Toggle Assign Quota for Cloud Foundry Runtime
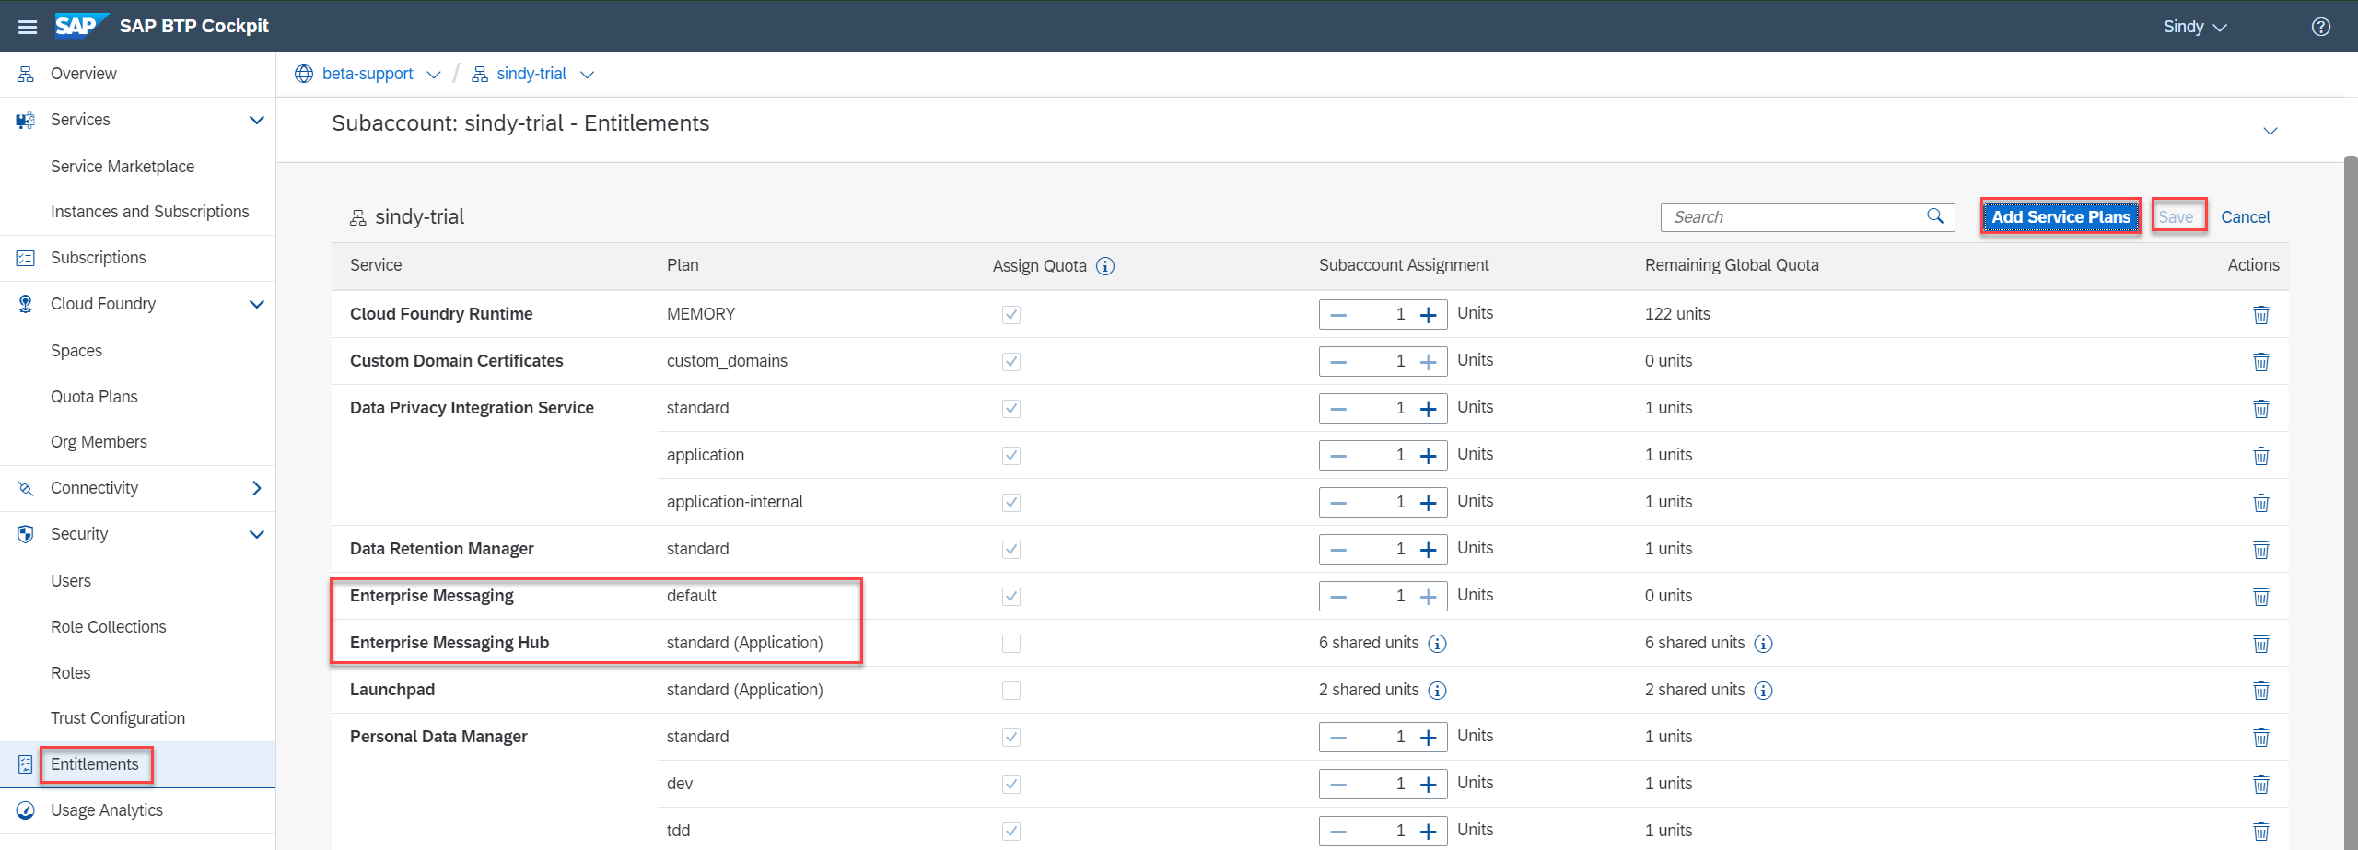 click(1011, 315)
